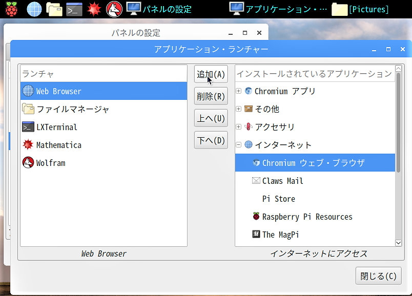The height and width of the screenshot is (296, 412).
Task: Select the LXTerminal icon in launcher list
Action: [x=28, y=127]
